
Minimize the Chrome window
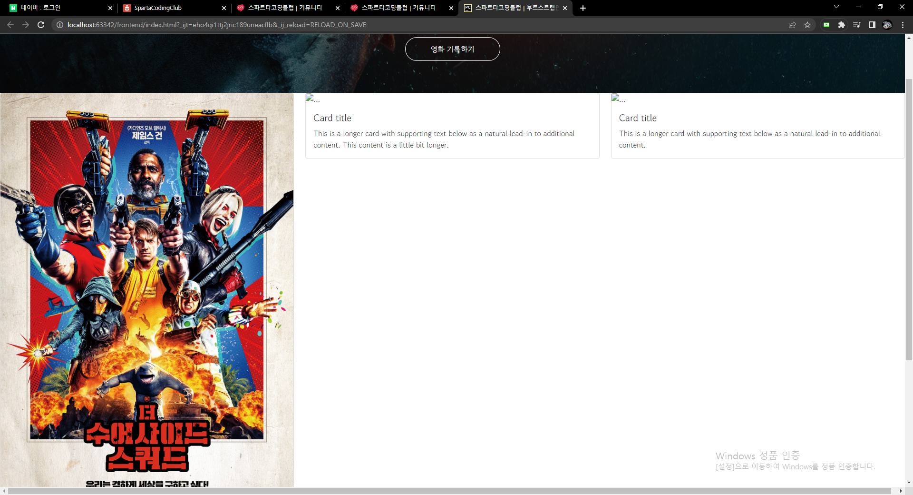[x=858, y=7]
